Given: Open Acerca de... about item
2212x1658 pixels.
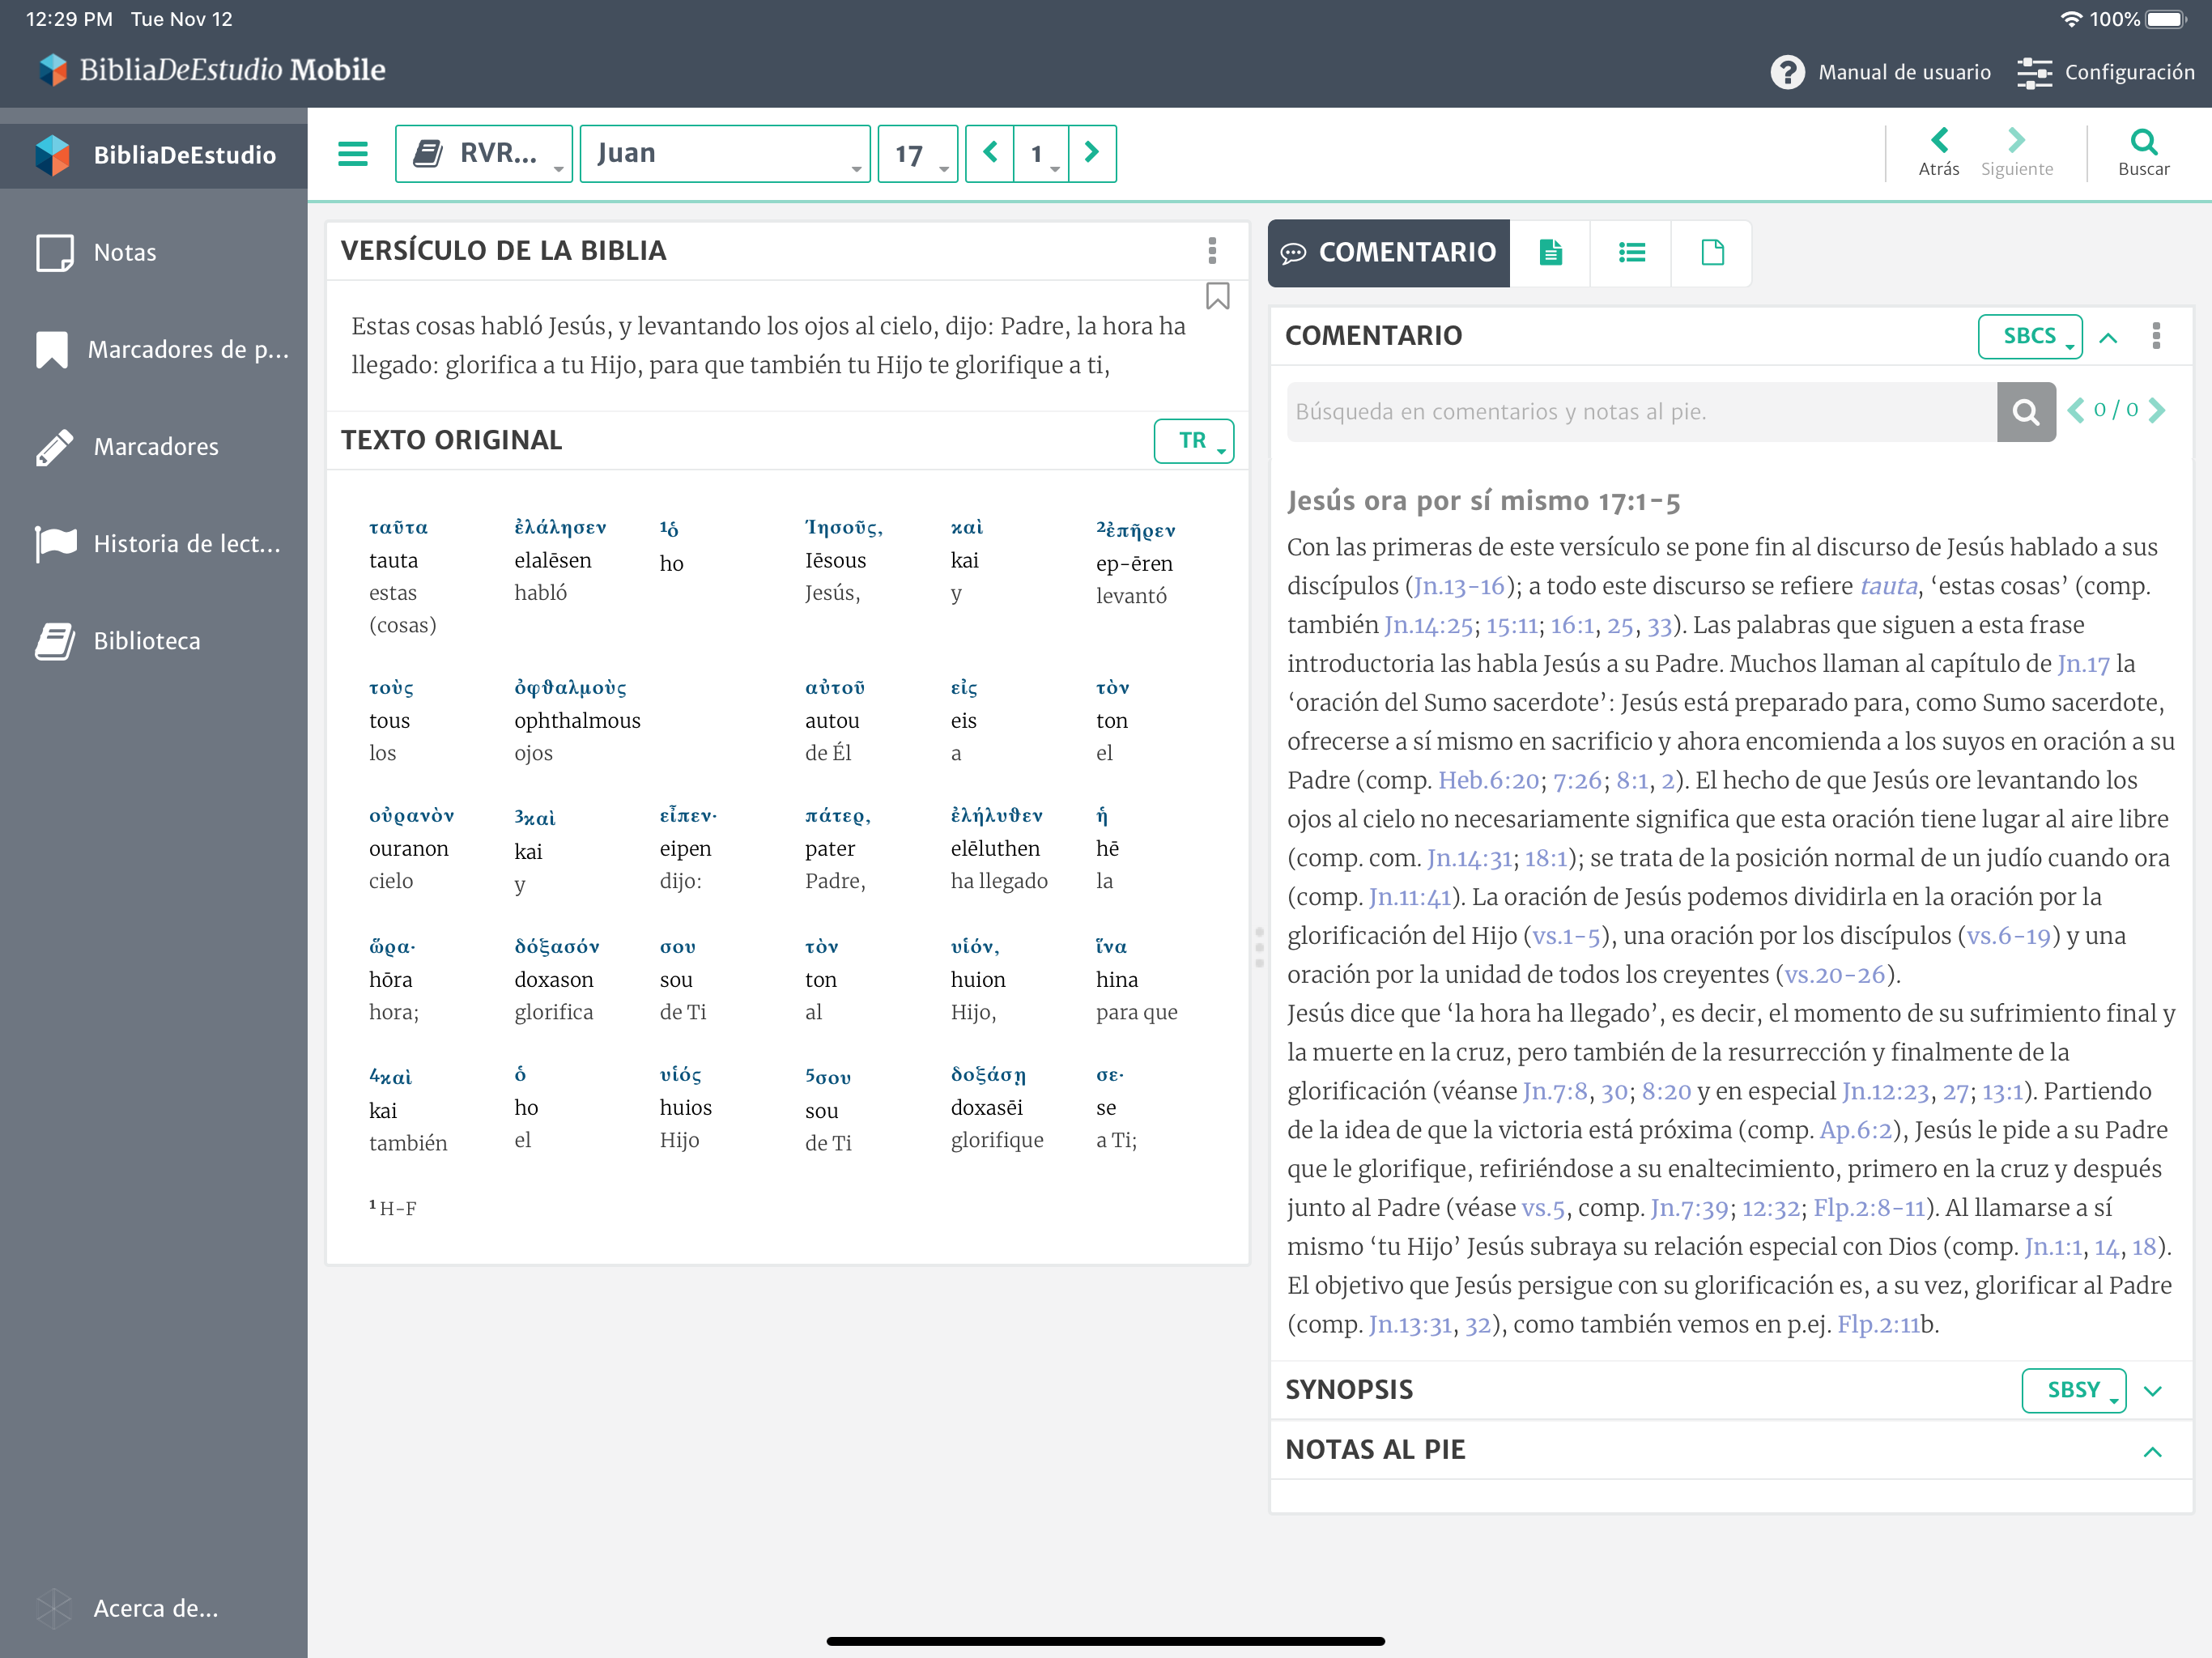Looking at the screenshot, I should pyautogui.click(x=154, y=1608).
